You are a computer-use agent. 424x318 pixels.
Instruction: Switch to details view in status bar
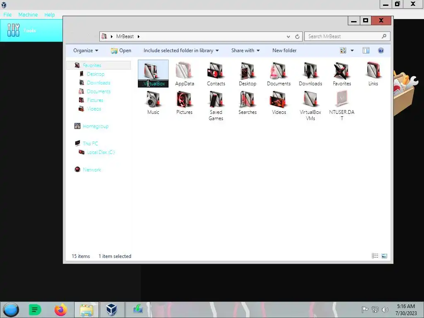click(x=375, y=256)
